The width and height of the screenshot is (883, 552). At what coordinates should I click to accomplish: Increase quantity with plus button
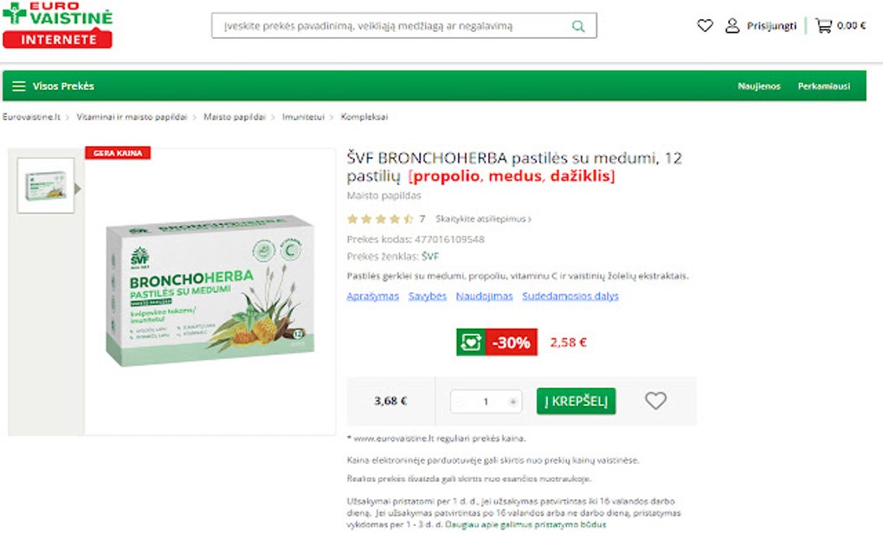(x=512, y=401)
